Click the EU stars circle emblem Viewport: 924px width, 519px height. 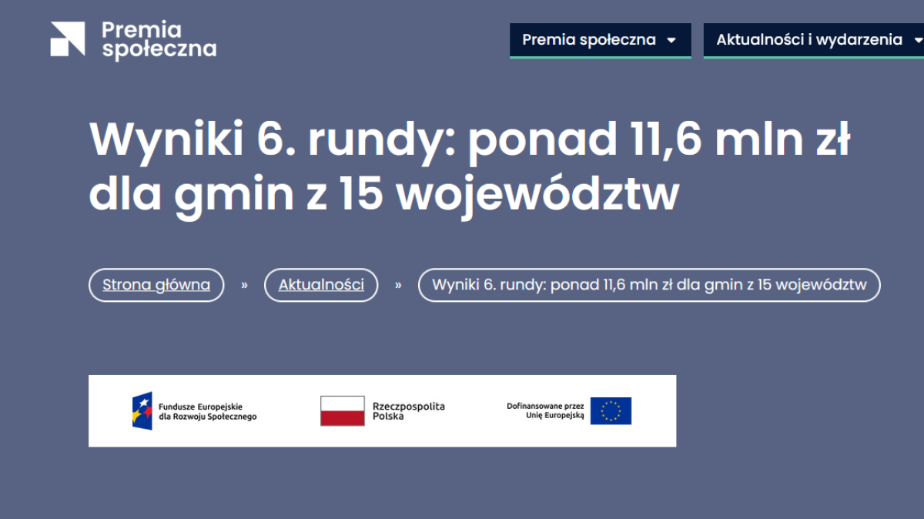[x=611, y=411]
